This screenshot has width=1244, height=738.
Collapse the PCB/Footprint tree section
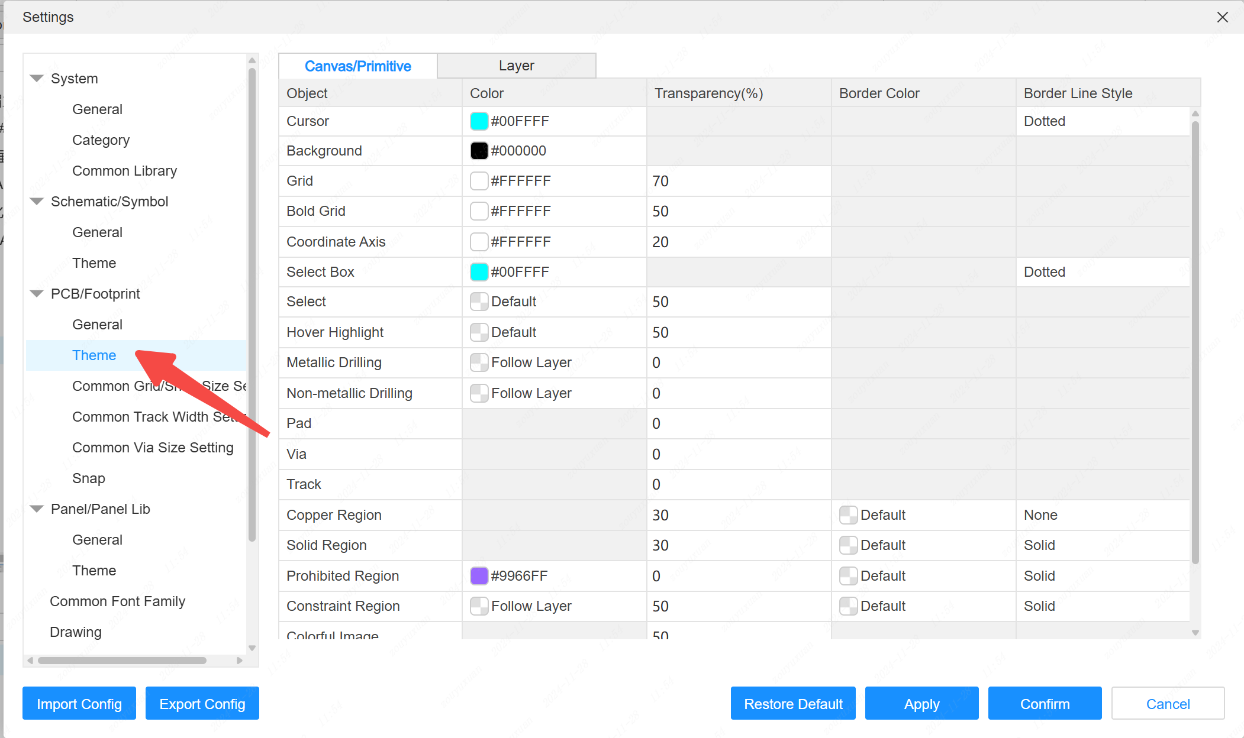tap(37, 294)
